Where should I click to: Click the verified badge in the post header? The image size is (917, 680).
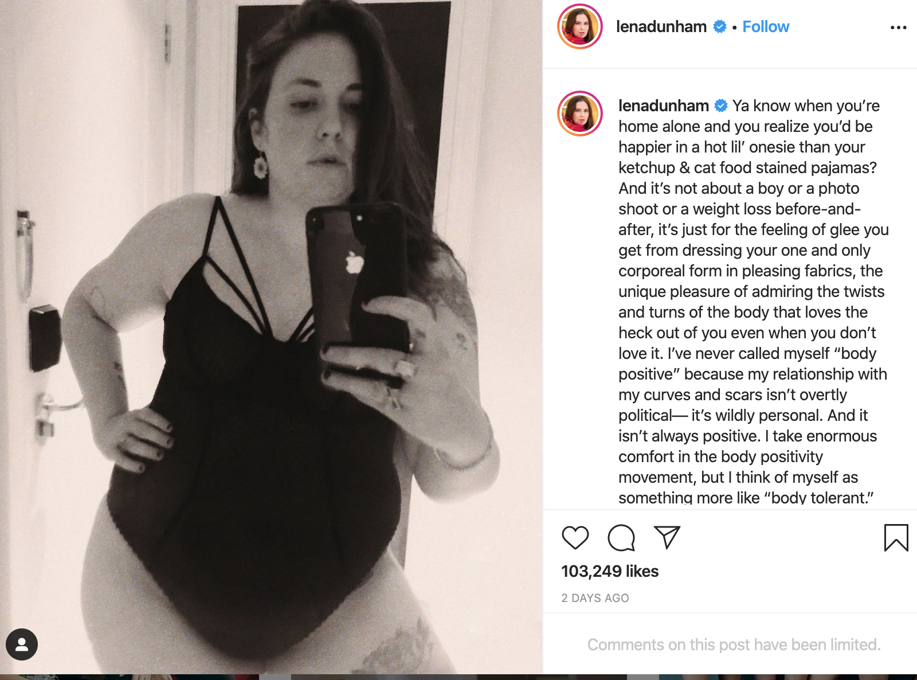[719, 26]
